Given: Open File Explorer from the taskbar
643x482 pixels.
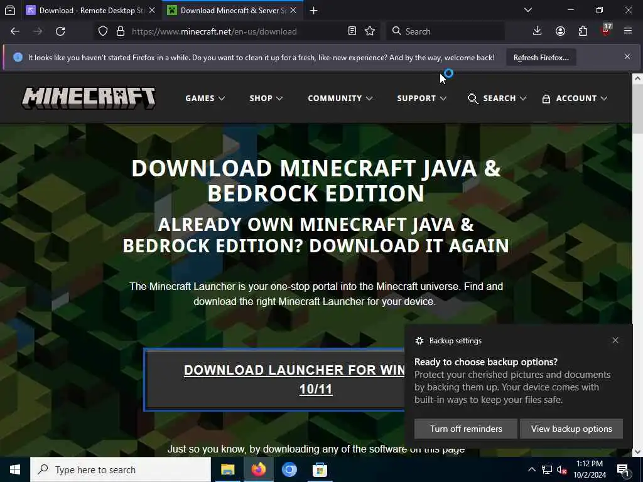Looking at the screenshot, I should click(x=227, y=469).
